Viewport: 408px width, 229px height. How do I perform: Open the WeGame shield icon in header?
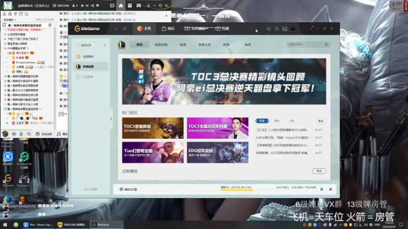[x=269, y=28]
